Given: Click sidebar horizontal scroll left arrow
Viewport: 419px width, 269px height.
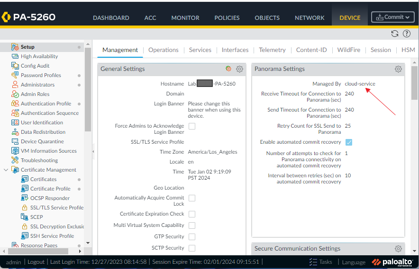Looking at the screenshot, I should coord(4,251).
